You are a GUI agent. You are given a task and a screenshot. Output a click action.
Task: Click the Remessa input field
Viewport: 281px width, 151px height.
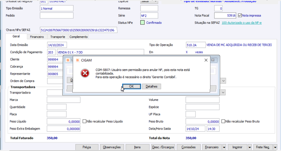pyautogui.click(x=149, y=8)
